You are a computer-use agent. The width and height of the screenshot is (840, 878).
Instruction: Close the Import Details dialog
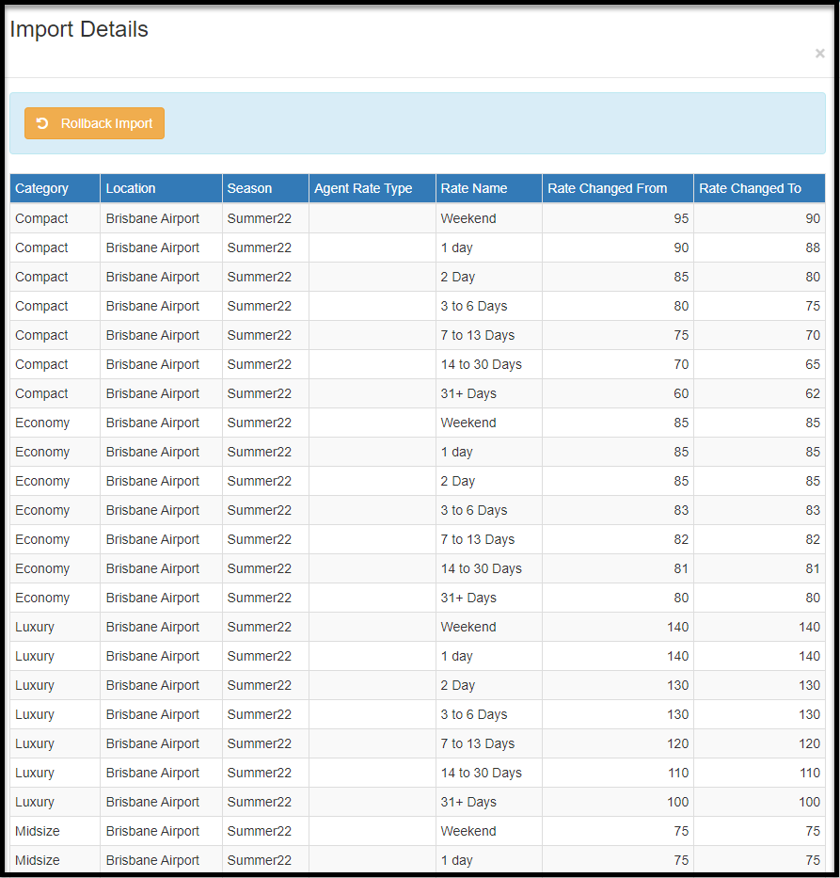[820, 54]
